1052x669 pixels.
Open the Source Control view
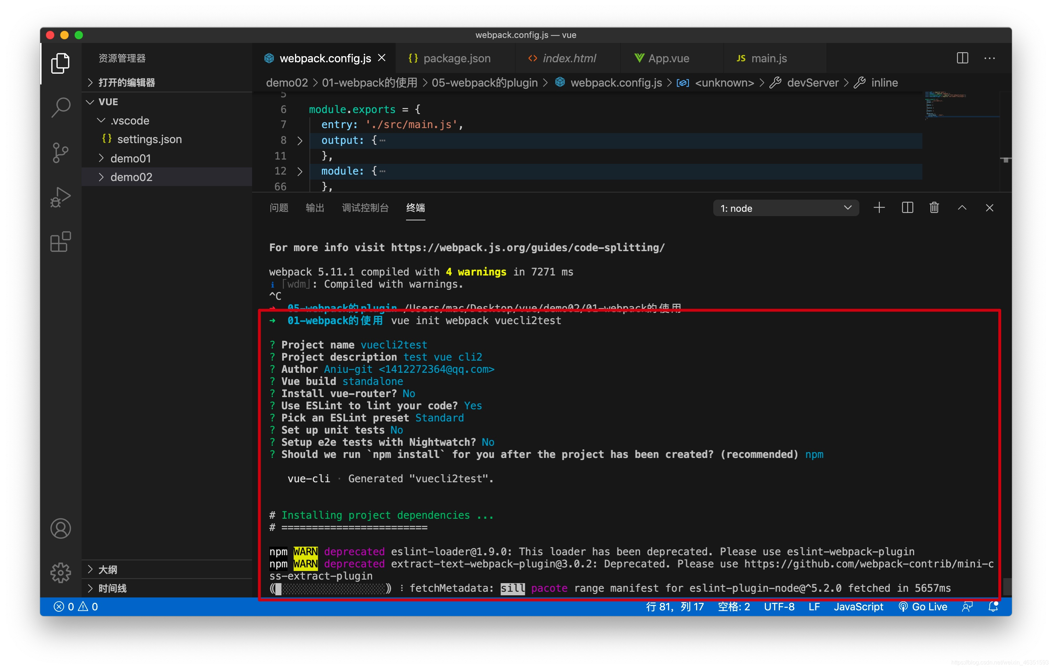point(60,152)
